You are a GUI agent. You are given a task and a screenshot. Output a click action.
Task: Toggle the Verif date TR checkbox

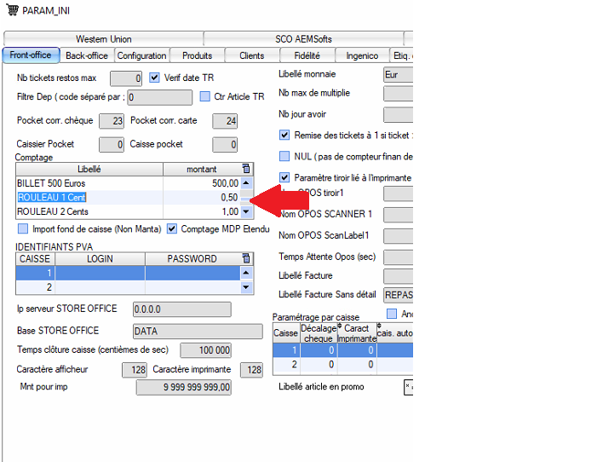click(x=154, y=78)
